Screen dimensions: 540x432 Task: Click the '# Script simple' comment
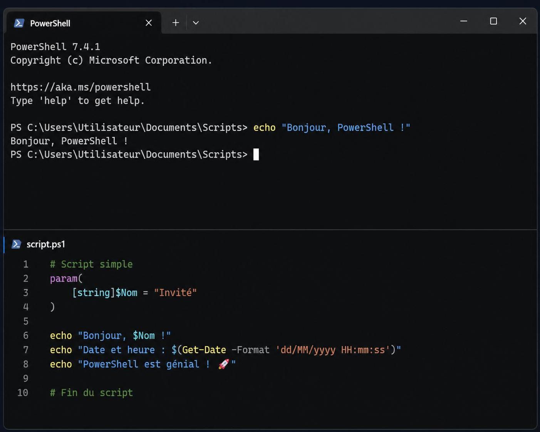[x=91, y=264]
